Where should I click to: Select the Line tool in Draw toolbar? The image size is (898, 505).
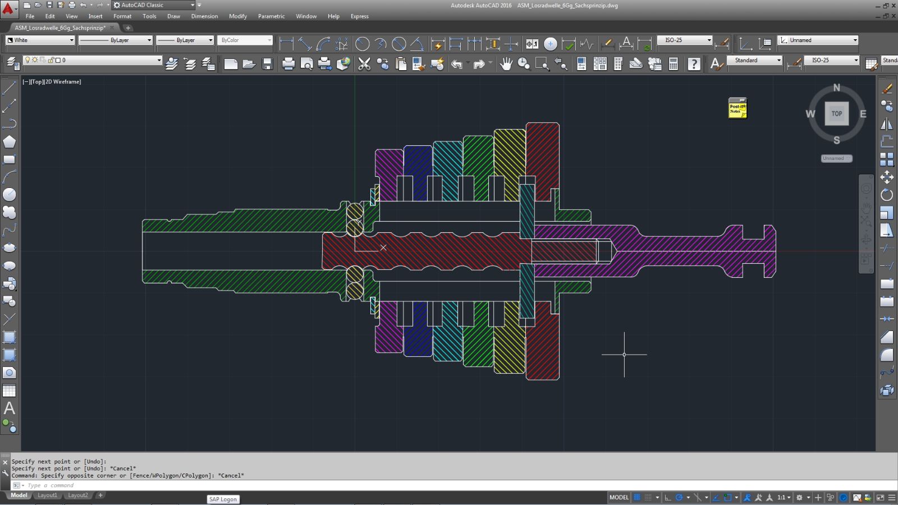click(x=9, y=88)
